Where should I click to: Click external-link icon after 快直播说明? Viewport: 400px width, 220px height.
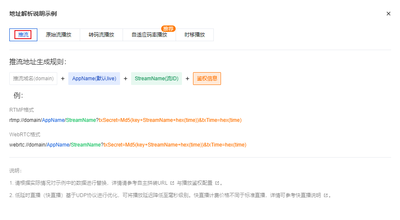[326, 195]
